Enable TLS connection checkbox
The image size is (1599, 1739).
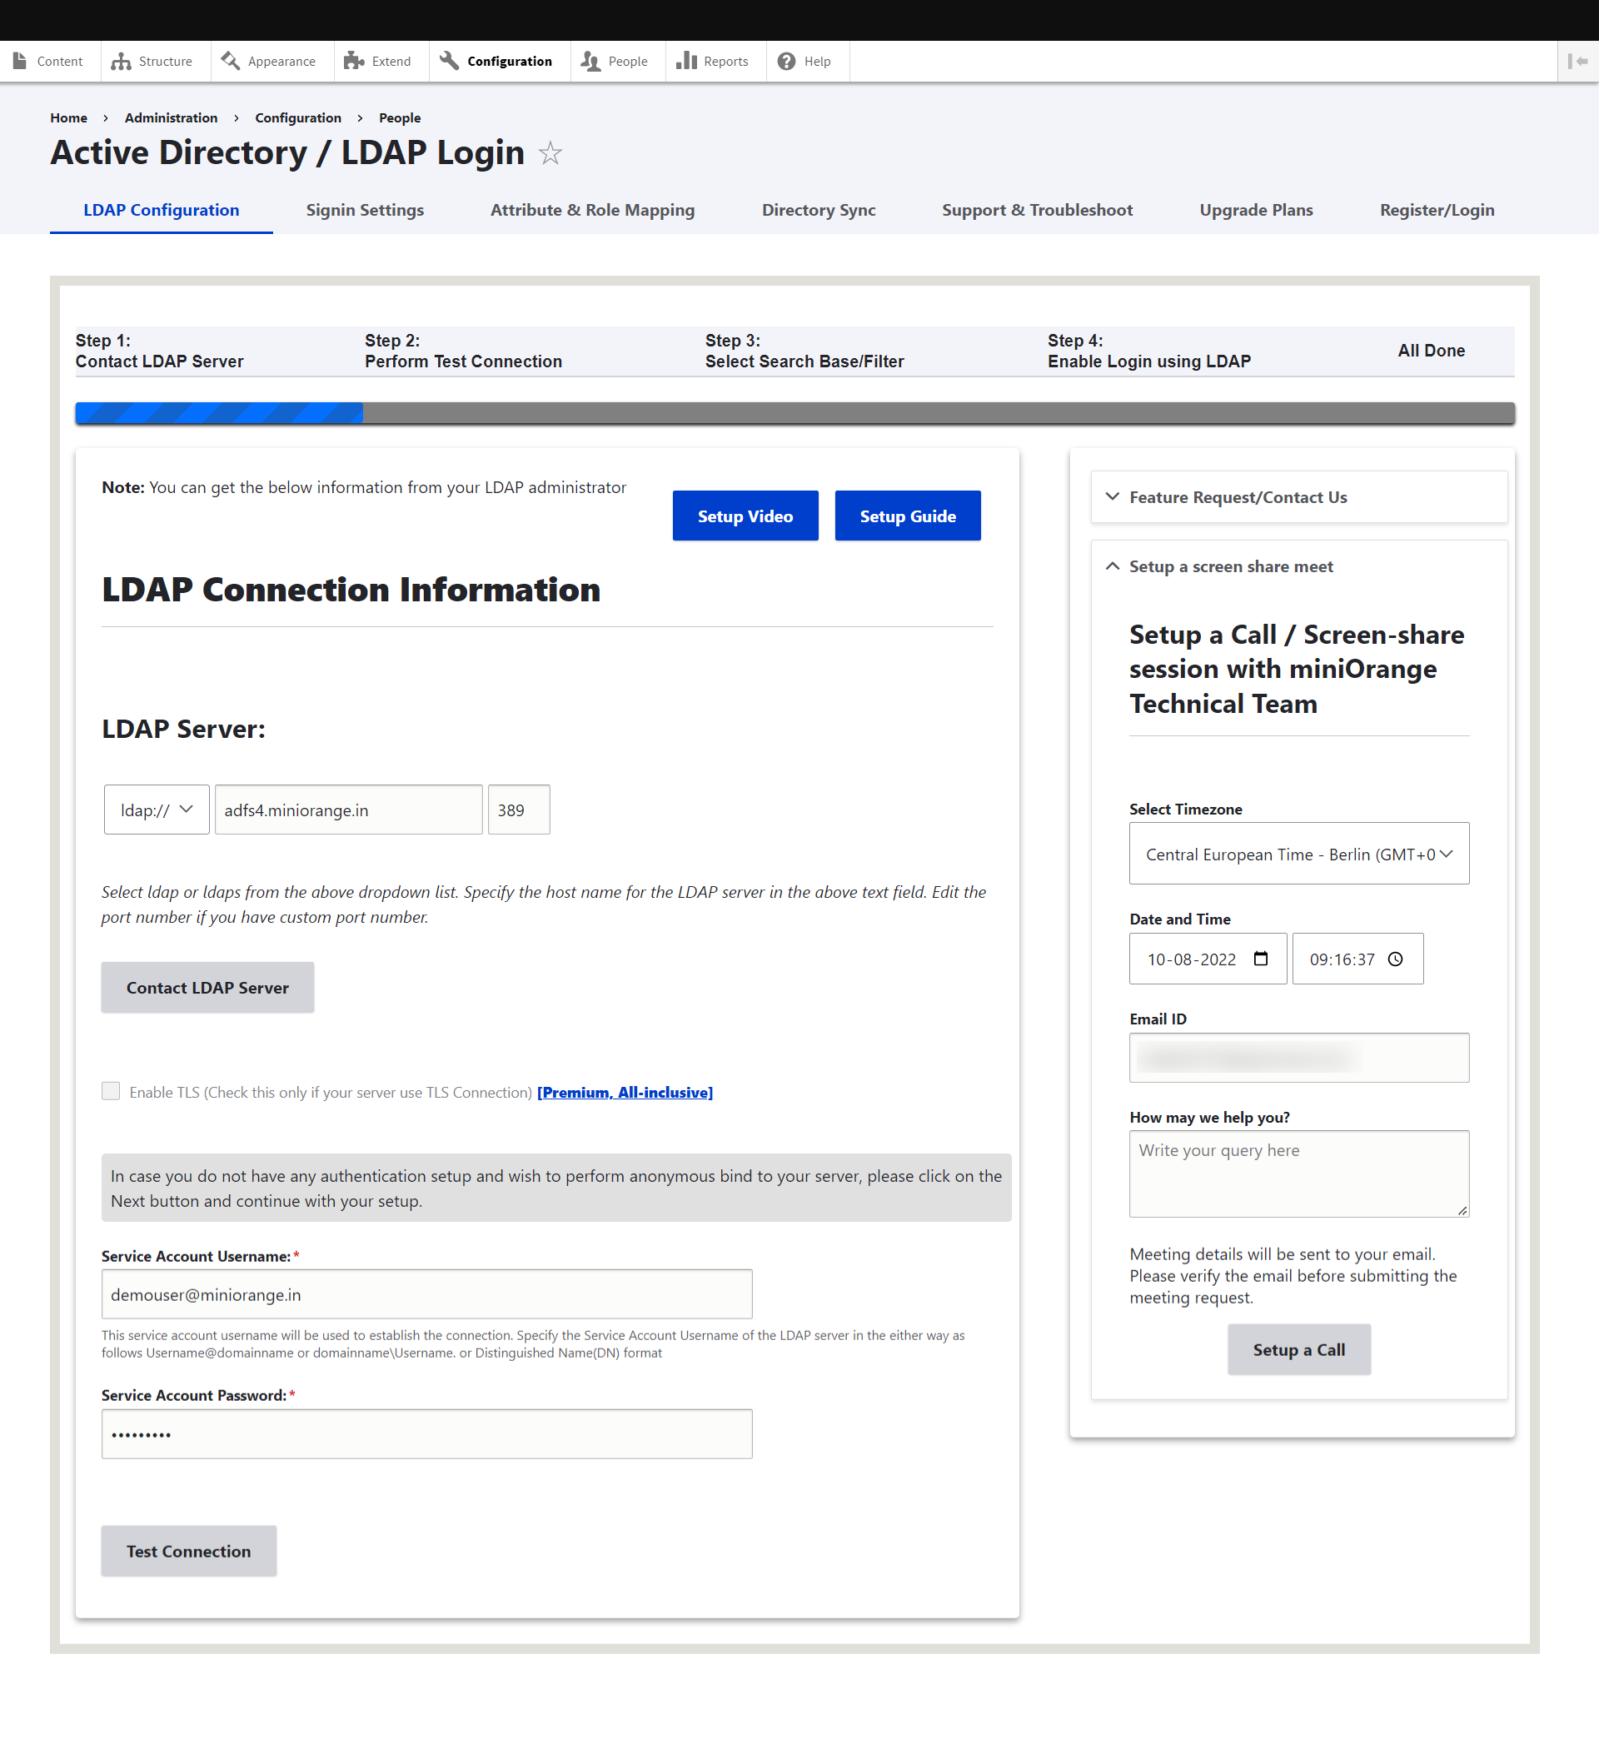(112, 1091)
